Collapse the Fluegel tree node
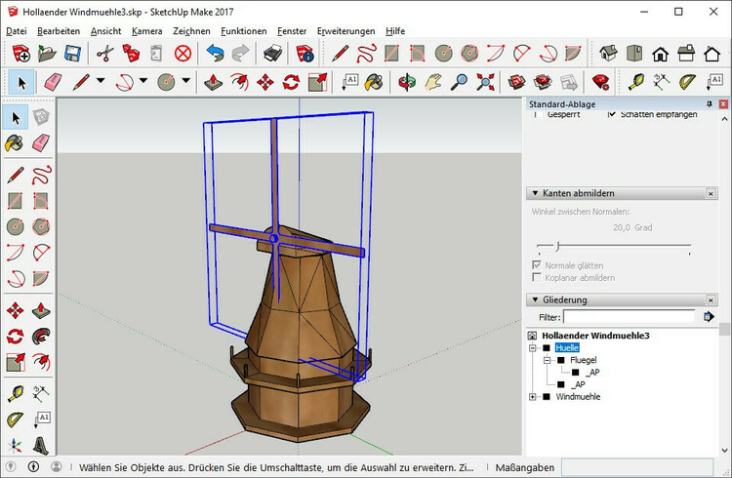Viewport: 732px width, 478px height. pos(547,360)
